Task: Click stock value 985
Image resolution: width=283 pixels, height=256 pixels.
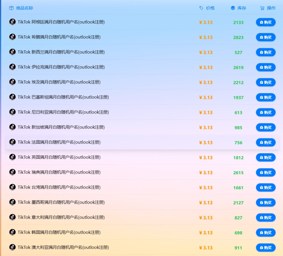Action: [x=238, y=128]
